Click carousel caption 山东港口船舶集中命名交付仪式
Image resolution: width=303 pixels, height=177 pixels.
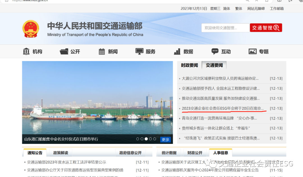[61, 139]
